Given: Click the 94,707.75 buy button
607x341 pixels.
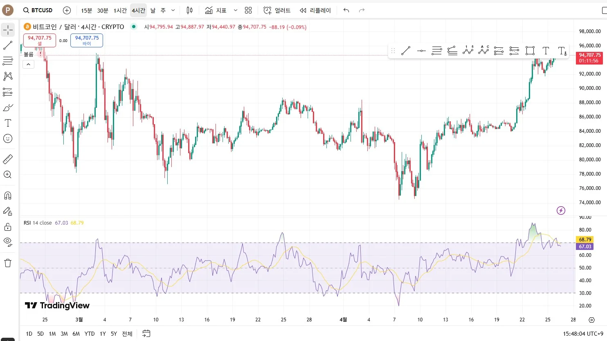Looking at the screenshot, I should (x=87, y=40).
